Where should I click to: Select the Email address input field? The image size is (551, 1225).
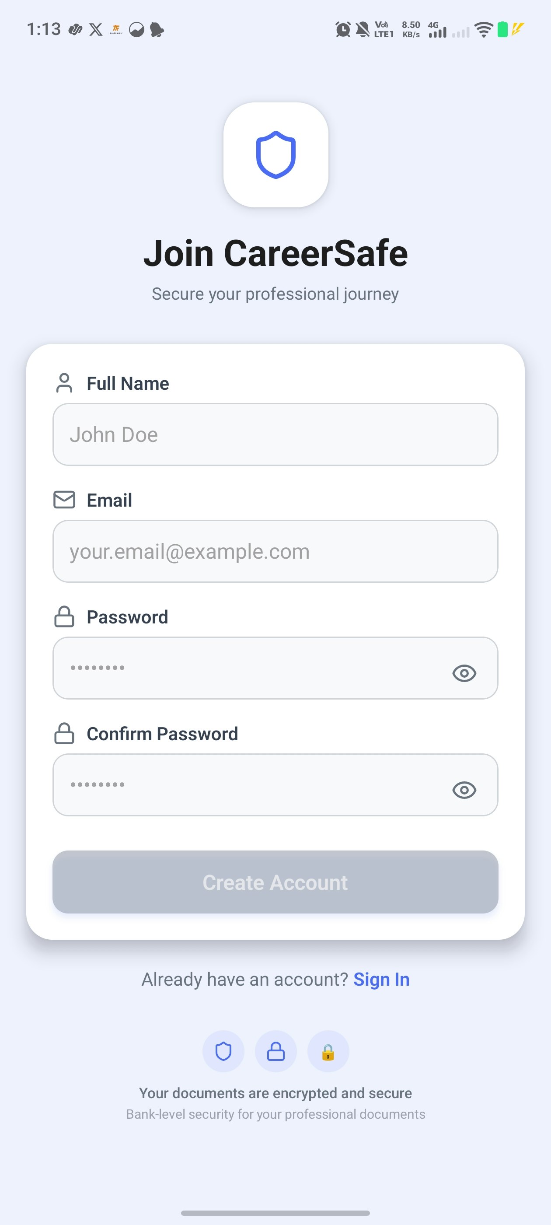276,551
